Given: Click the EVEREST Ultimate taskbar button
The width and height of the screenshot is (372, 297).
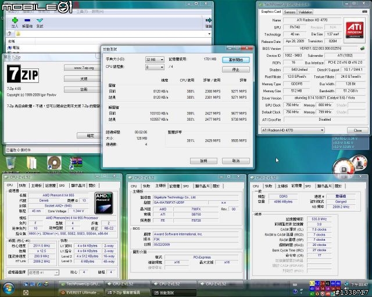Looking at the screenshot, I should [80, 293].
